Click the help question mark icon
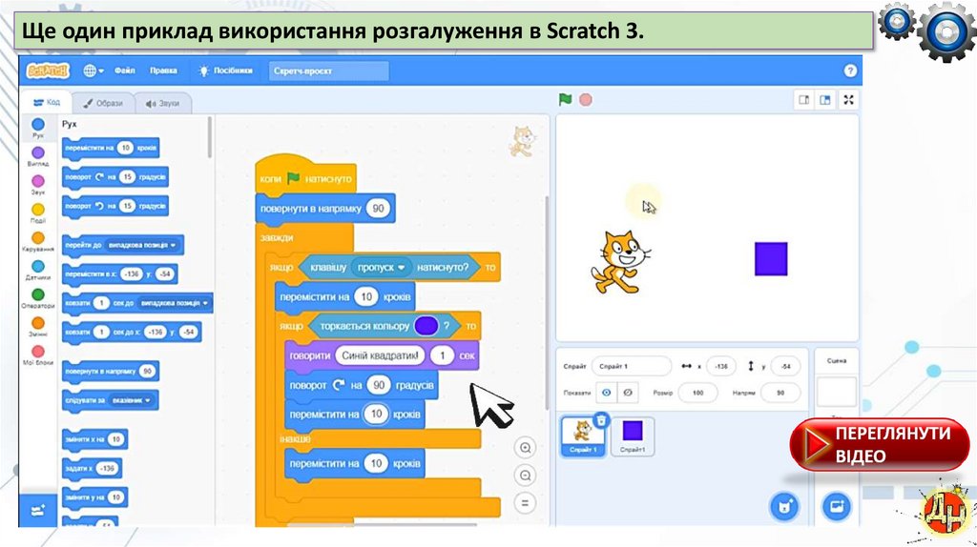The image size is (977, 547). click(850, 71)
